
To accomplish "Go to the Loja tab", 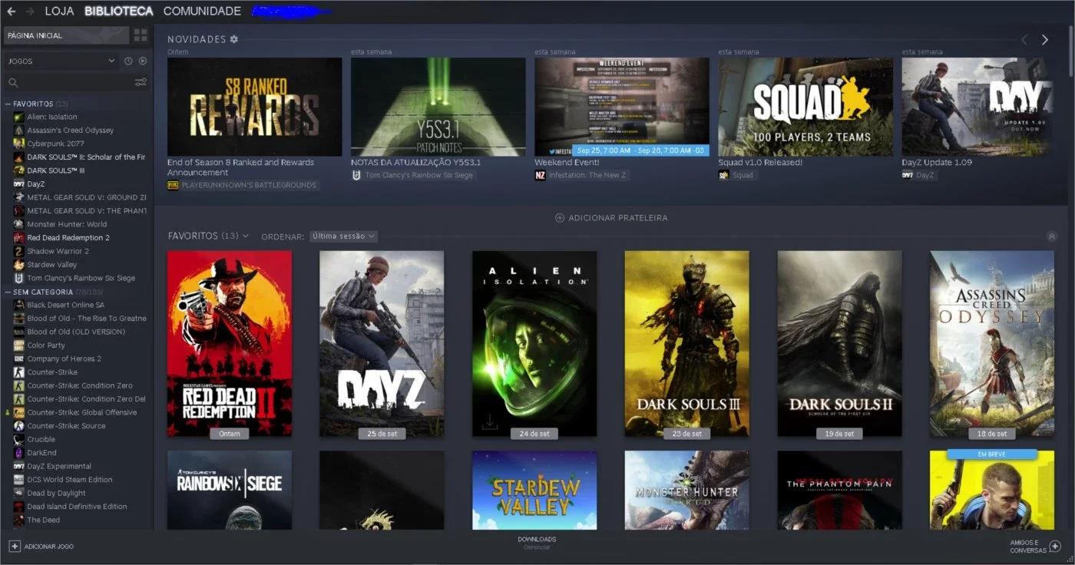I will coord(59,12).
